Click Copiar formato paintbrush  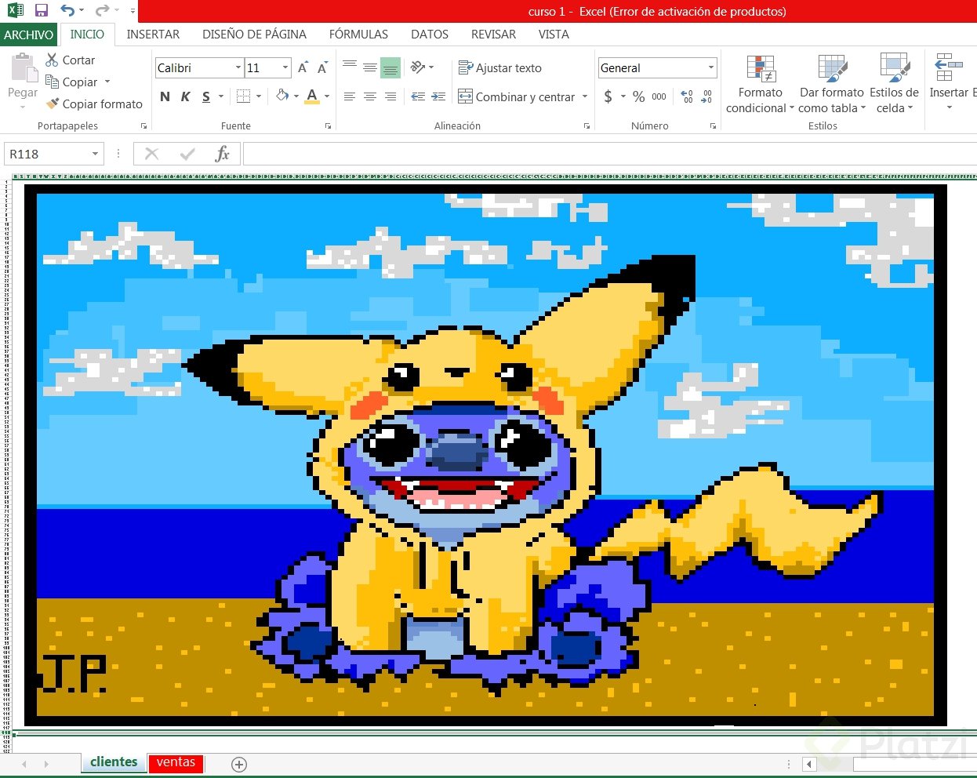click(x=94, y=104)
